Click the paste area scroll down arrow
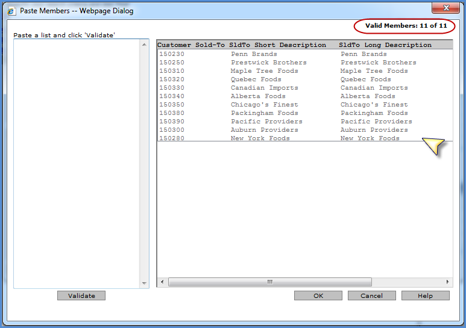 [144, 283]
